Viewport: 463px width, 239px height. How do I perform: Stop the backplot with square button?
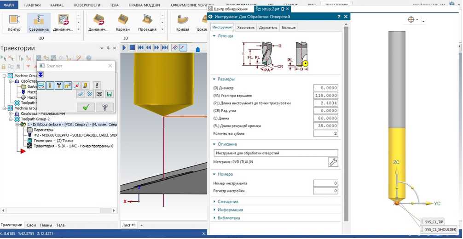pos(132,47)
